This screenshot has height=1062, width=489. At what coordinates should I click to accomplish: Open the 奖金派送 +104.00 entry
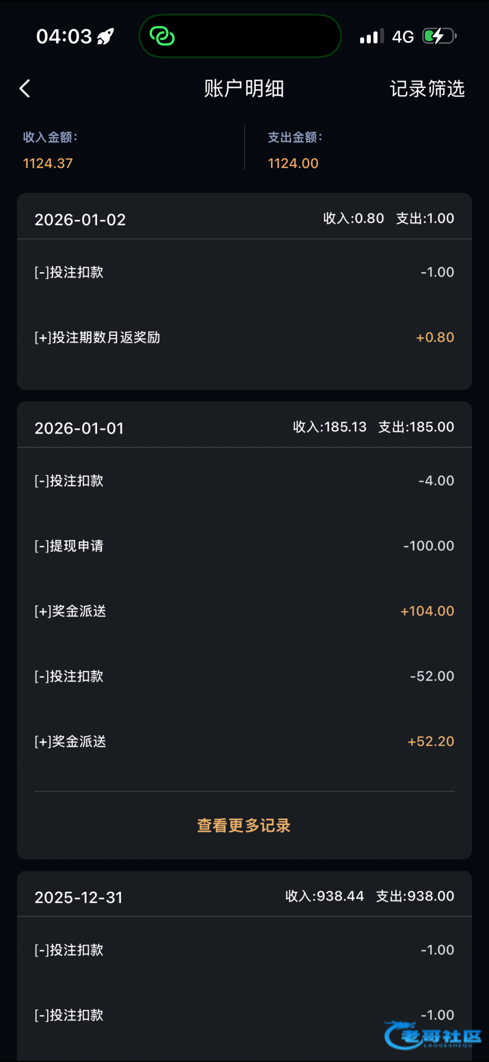(244, 611)
